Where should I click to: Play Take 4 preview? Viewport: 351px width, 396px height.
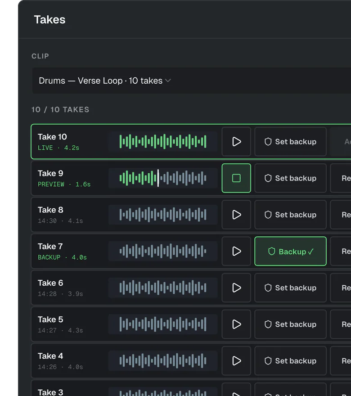(x=236, y=360)
